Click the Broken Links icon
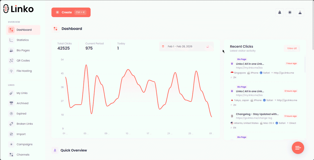The image size is (314, 160). [12, 124]
